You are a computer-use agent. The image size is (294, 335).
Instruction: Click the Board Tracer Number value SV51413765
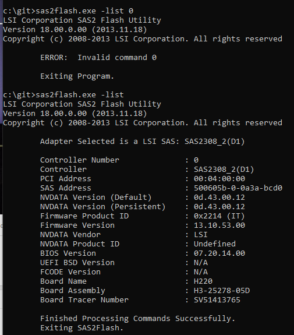coord(217,300)
